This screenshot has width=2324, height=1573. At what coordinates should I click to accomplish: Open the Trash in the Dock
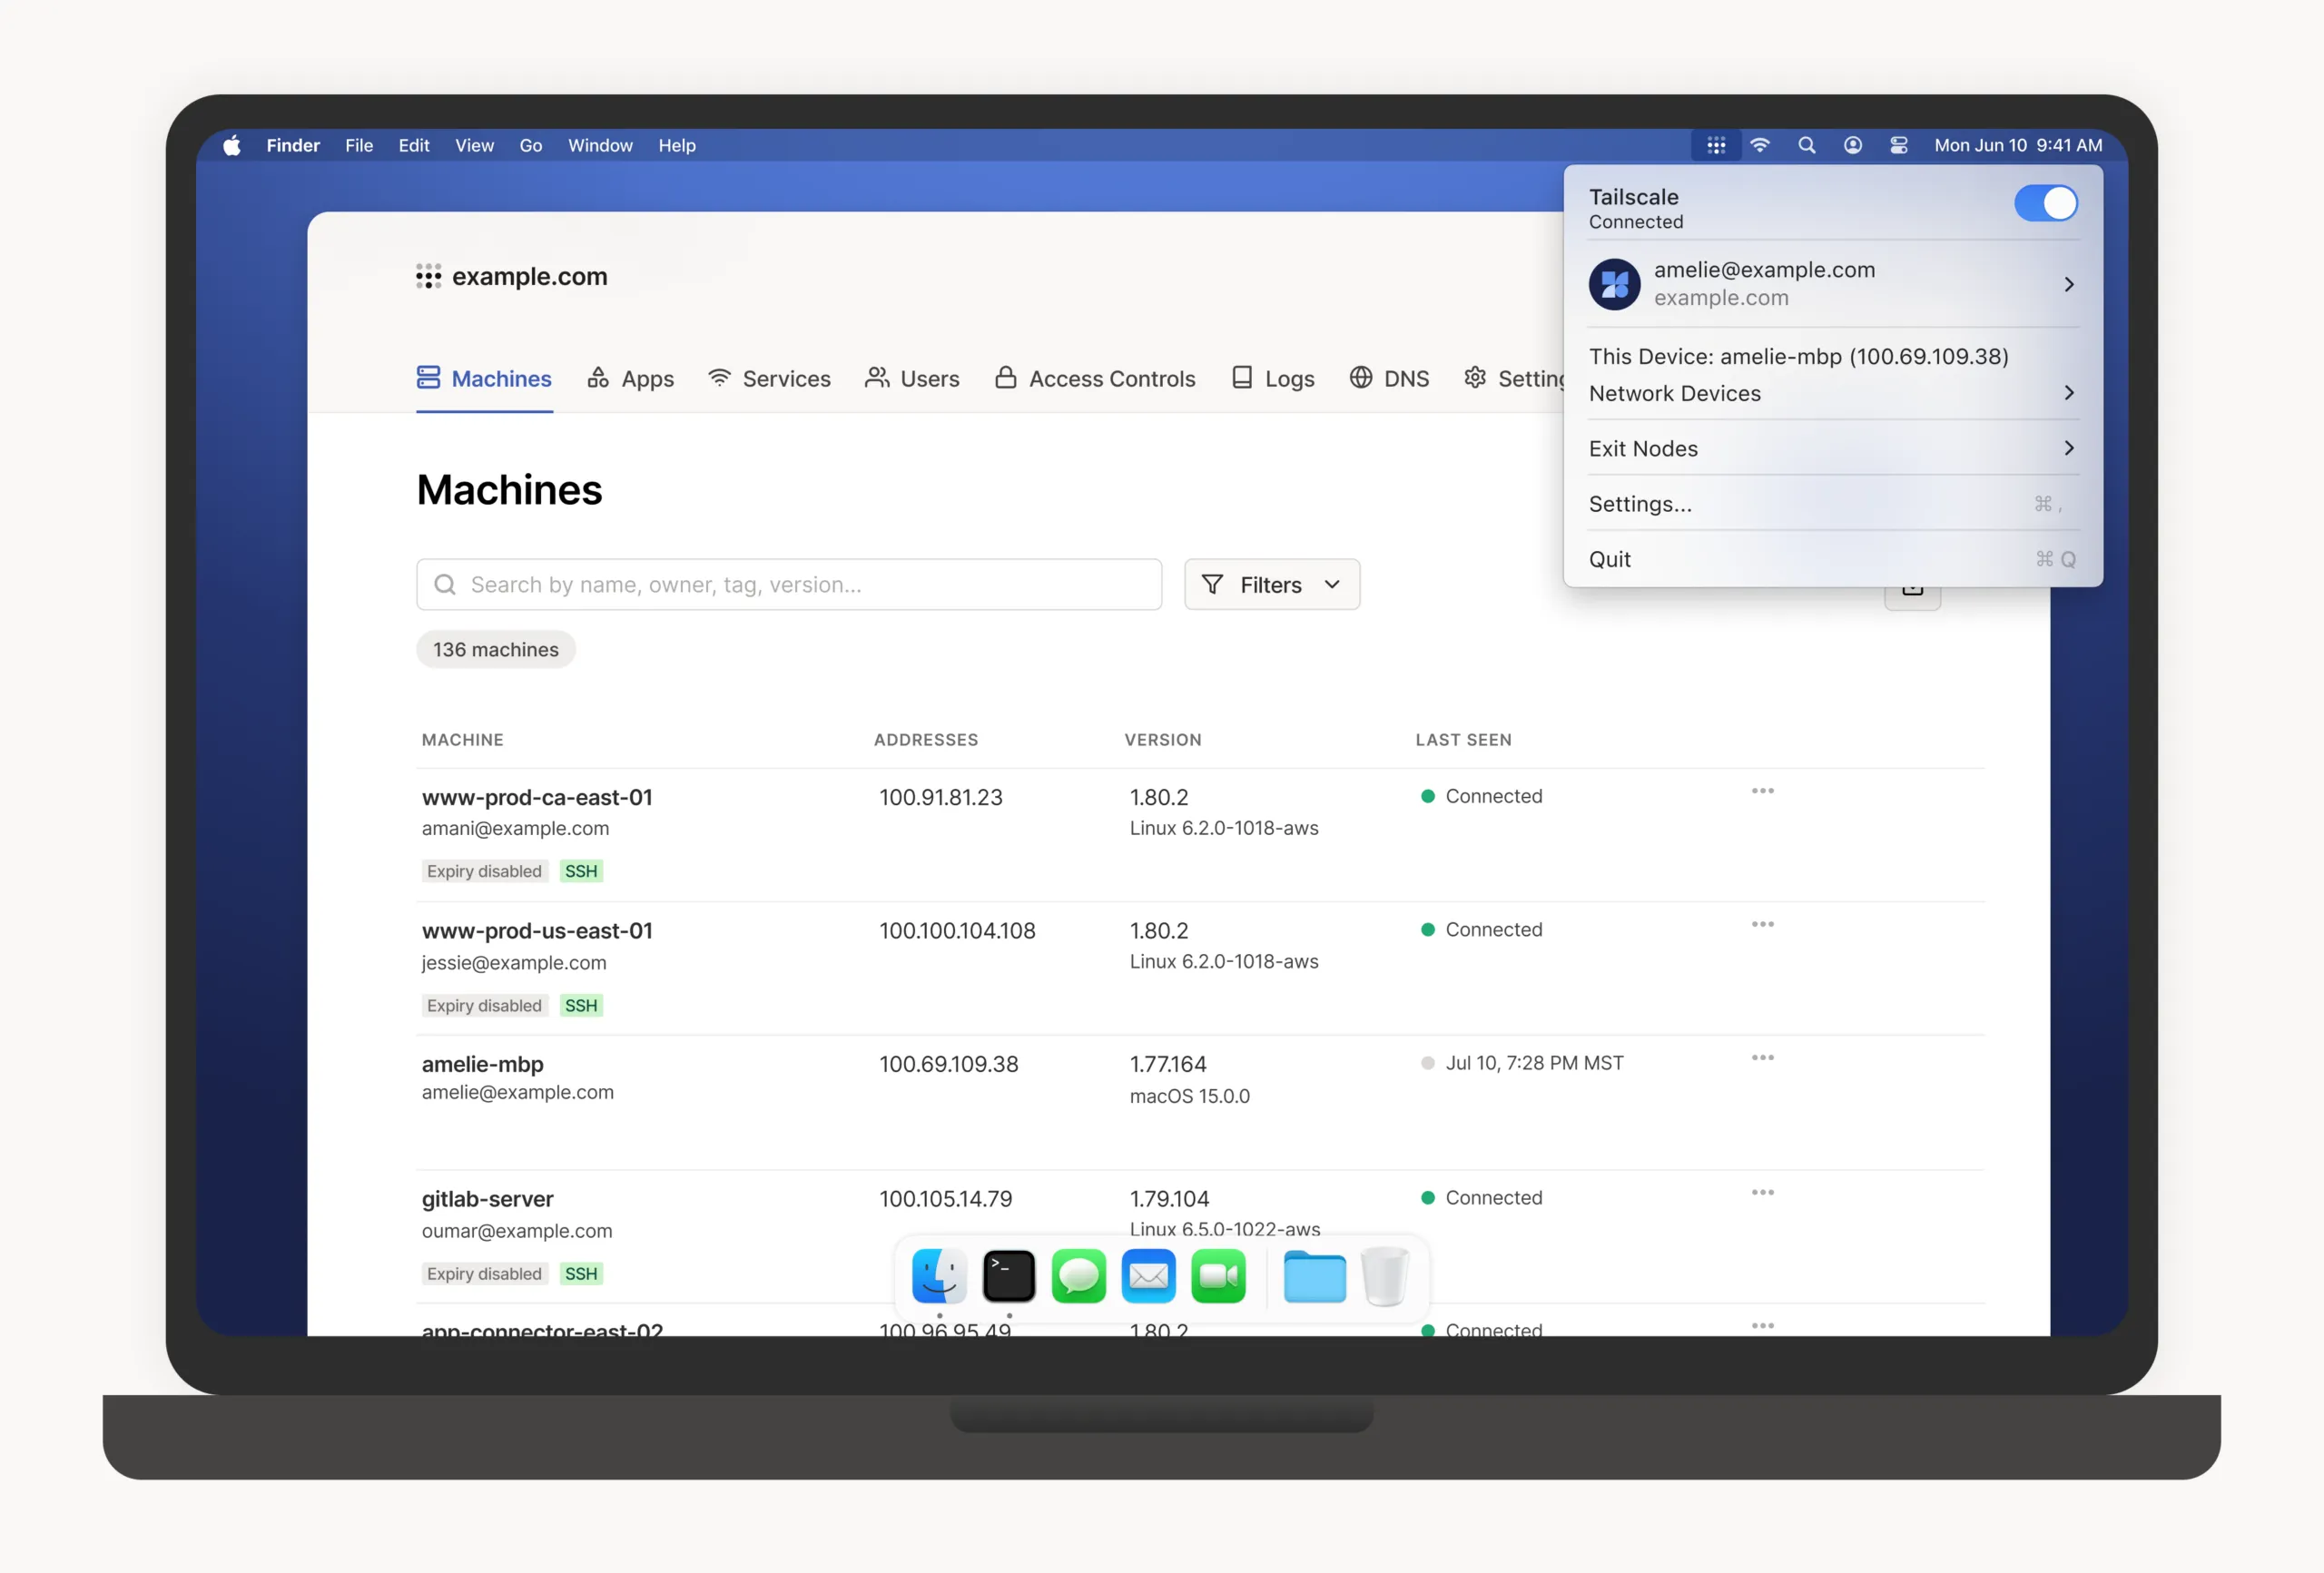coord(1385,1276)
